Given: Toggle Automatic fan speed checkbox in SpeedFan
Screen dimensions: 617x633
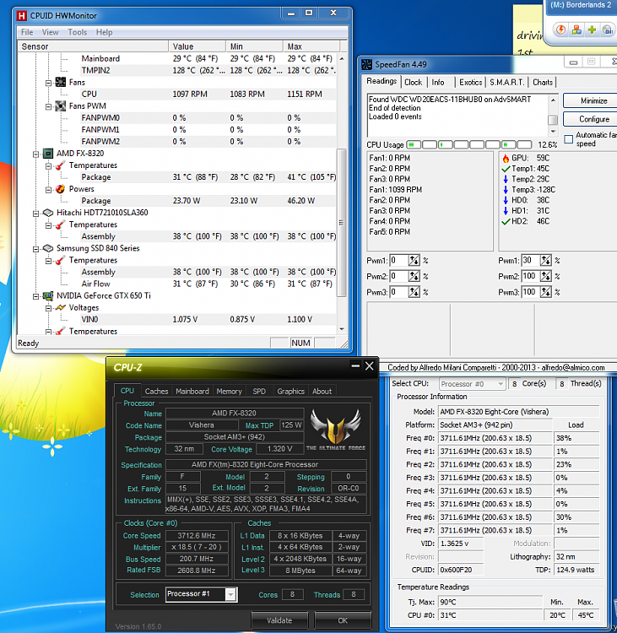Looking at the screenshot, I should coord(569,139).
